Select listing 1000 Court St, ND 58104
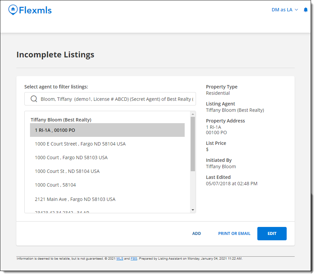The height and width of the screenshot is (276, 316). point(107,171)
